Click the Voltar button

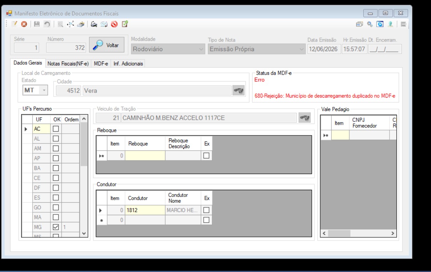point(106,45)
